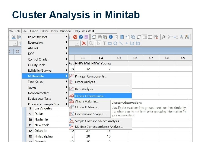The image size is (200, 150).
Task: Select the polygon drawing tool
Action: [138, 44]
